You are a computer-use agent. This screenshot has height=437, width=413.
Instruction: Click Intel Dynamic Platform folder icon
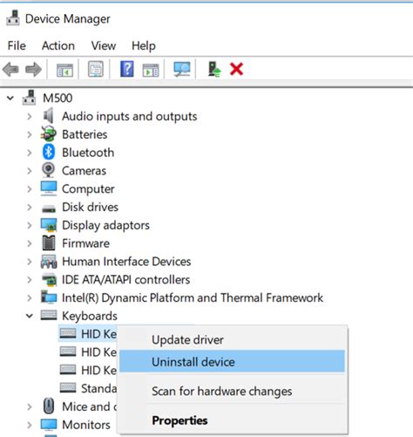tap(49, 297)
